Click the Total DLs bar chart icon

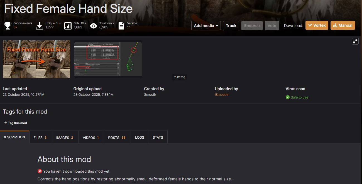point(68,26)
